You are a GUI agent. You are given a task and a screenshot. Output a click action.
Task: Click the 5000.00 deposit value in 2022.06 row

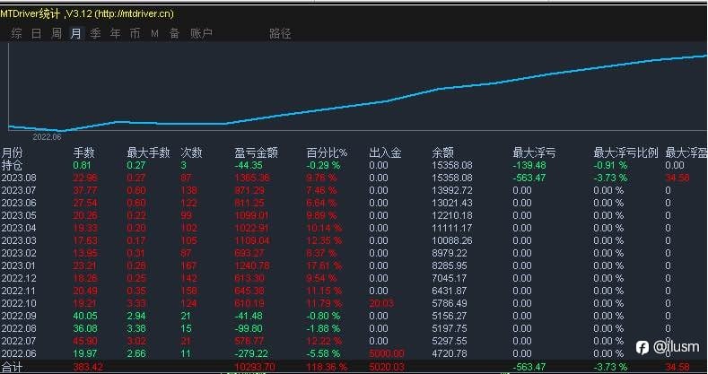[x=387, y=353]
